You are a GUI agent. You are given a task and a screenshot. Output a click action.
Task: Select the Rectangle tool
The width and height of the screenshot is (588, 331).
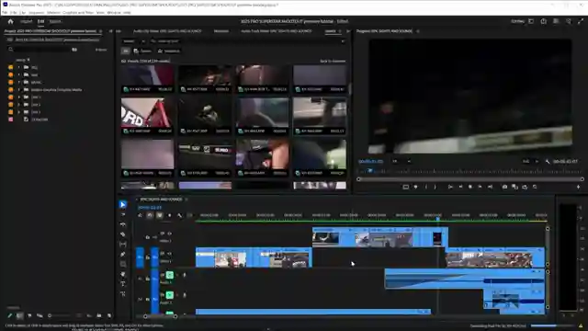pyautogui.click(x=122, y=264)
